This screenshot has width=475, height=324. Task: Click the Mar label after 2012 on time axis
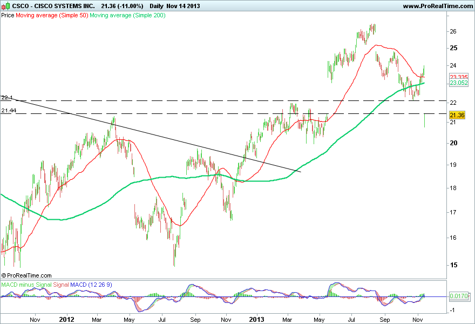pos(97,320)
